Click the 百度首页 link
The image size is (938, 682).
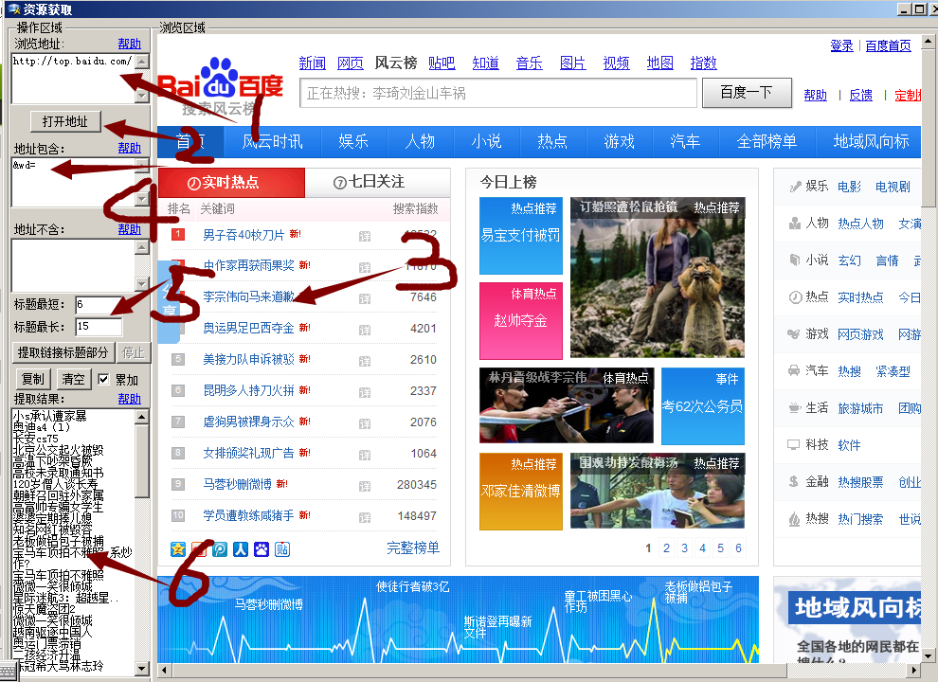[889, 45]
